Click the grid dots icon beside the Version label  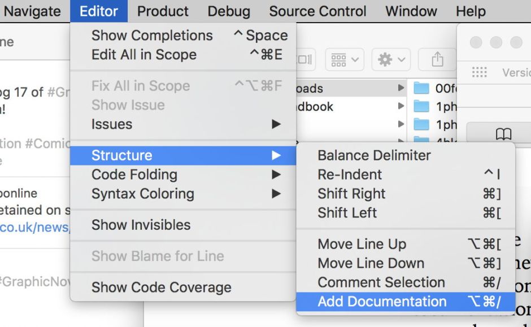tap(479, 72)
